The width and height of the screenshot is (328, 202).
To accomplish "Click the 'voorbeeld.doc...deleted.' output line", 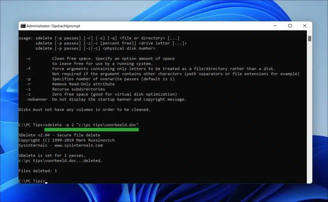I will point(60,161).
